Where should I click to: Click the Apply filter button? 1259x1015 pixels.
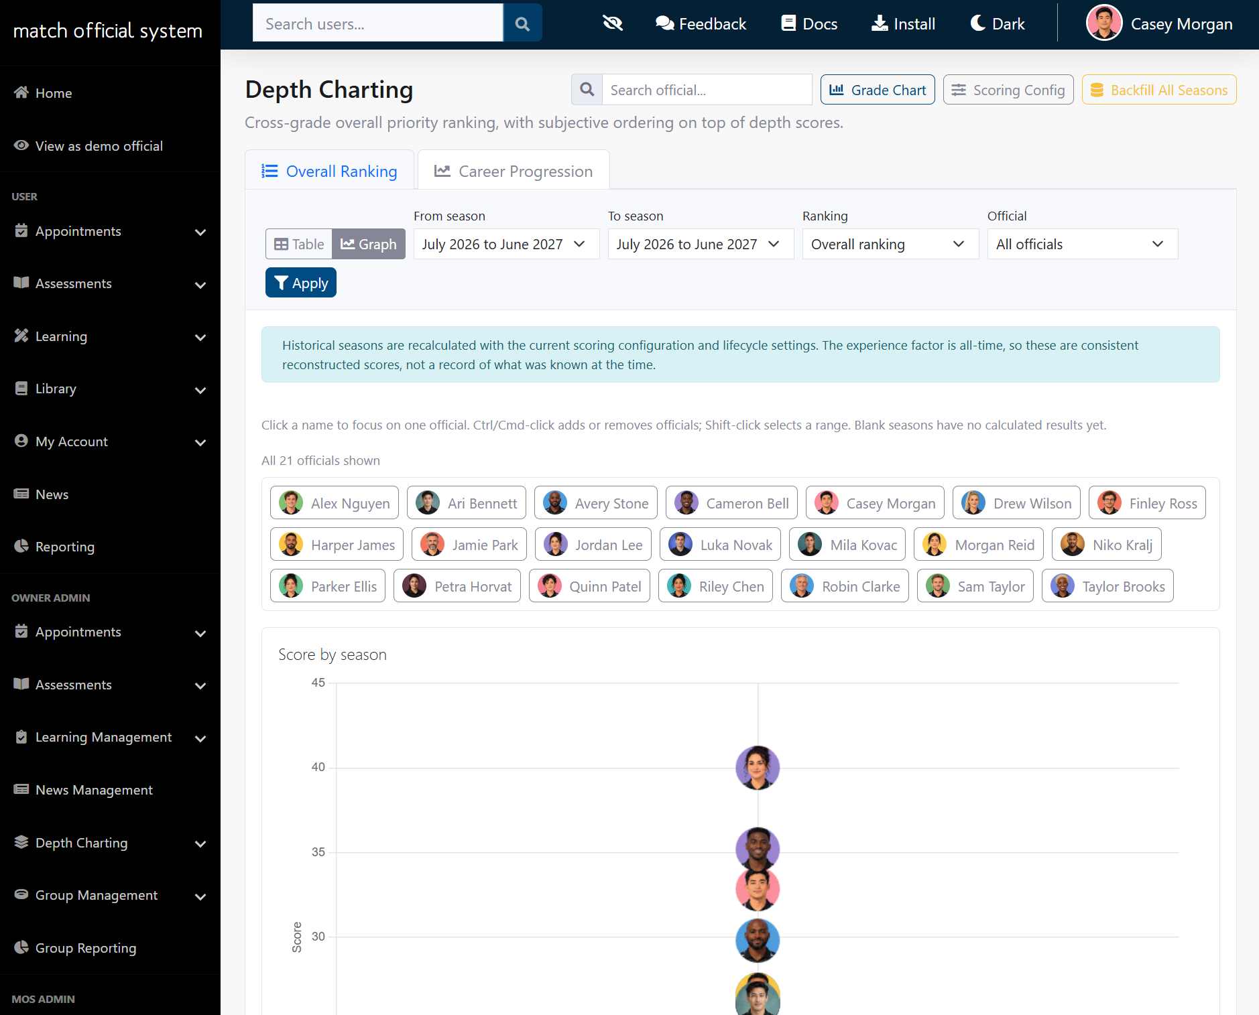(301, 283)
